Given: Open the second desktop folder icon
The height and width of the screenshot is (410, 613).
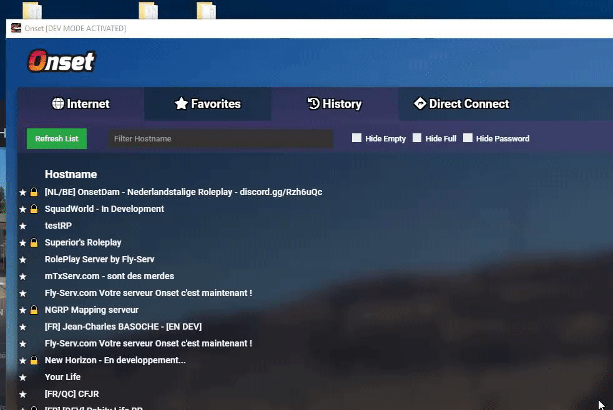Looking at the screenshot, I should (x=148, y=10).
